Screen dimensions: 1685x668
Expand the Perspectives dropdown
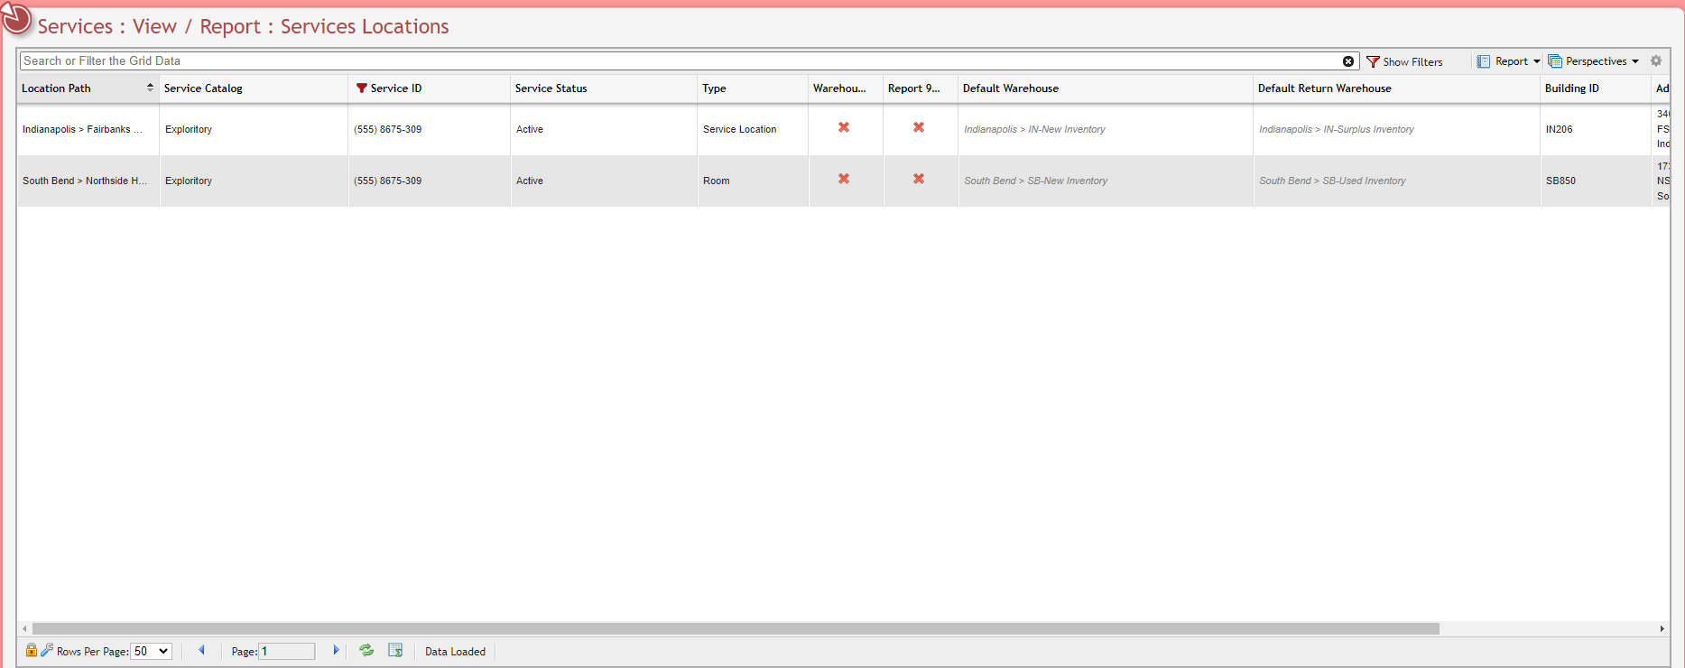1594,61
